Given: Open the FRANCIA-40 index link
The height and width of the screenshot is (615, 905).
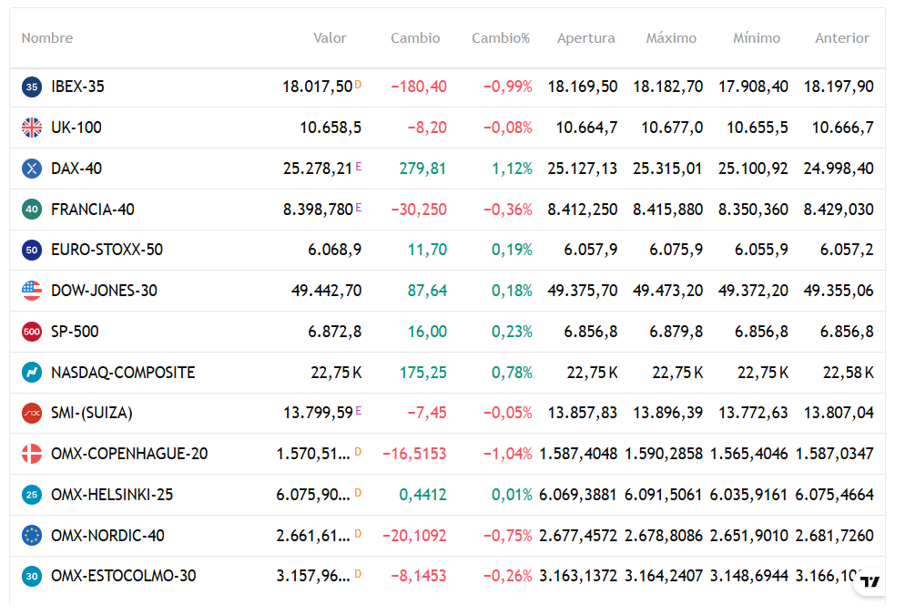Looking at the screenshot, I should pos(93,210).
